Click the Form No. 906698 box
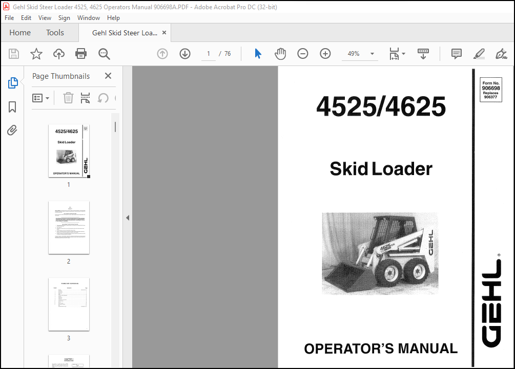This screenshot has height=369, width=515. [491, 90]
